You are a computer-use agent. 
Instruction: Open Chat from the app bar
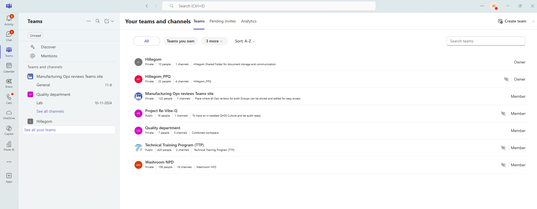coord(9,36)
